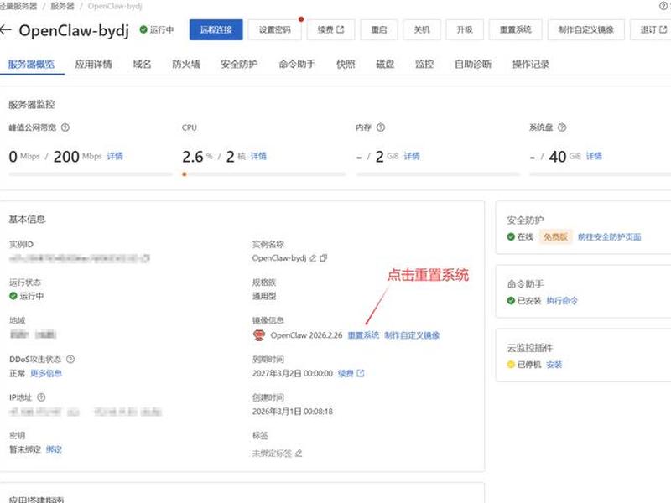The width and height of the screenshot is (671, 503).
Task: Open bandwidth 详情 link
Action: point(115,156)
